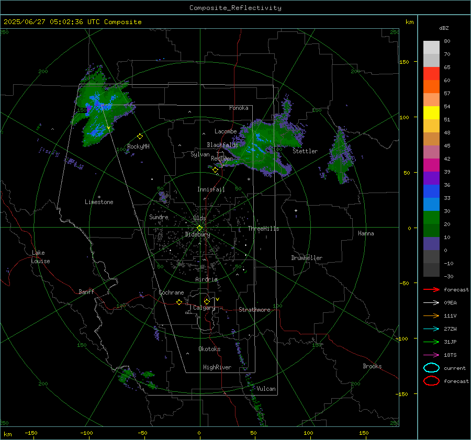The height and width of the screenshot is (440, 471).
Task: Click the Calgary city label
Action: 204,308
